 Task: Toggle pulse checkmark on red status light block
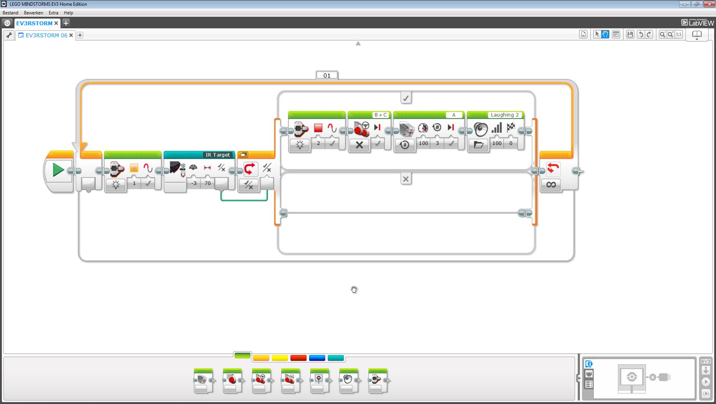(332, 143)
